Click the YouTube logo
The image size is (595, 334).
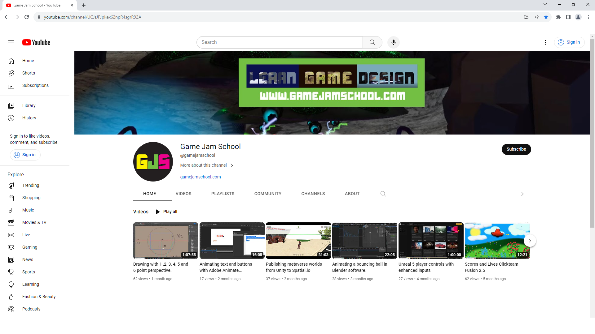(36, 42)
